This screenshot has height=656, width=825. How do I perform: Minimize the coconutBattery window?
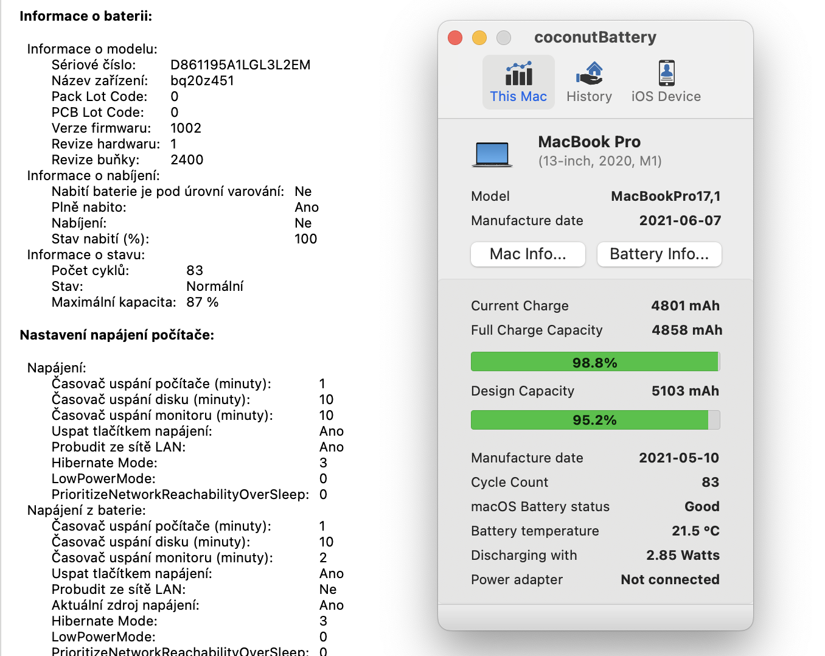click(479, 38)
